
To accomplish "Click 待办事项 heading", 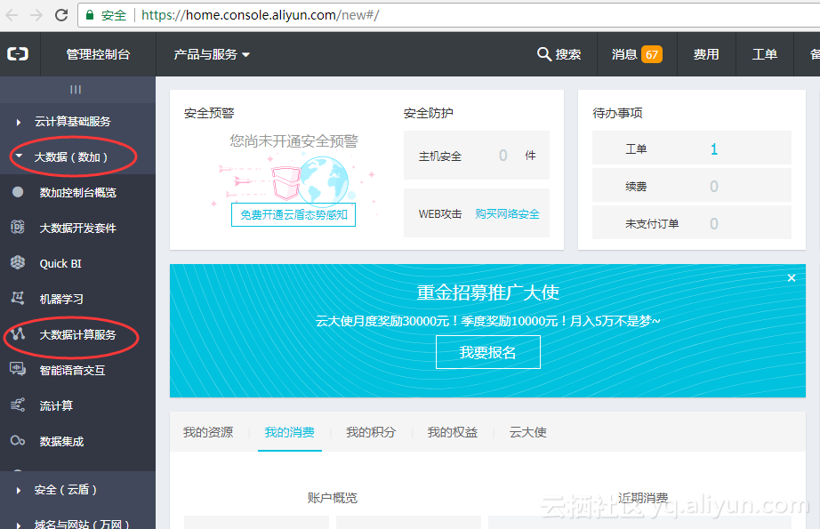I will pyautogui.click(x=617, y=113).
